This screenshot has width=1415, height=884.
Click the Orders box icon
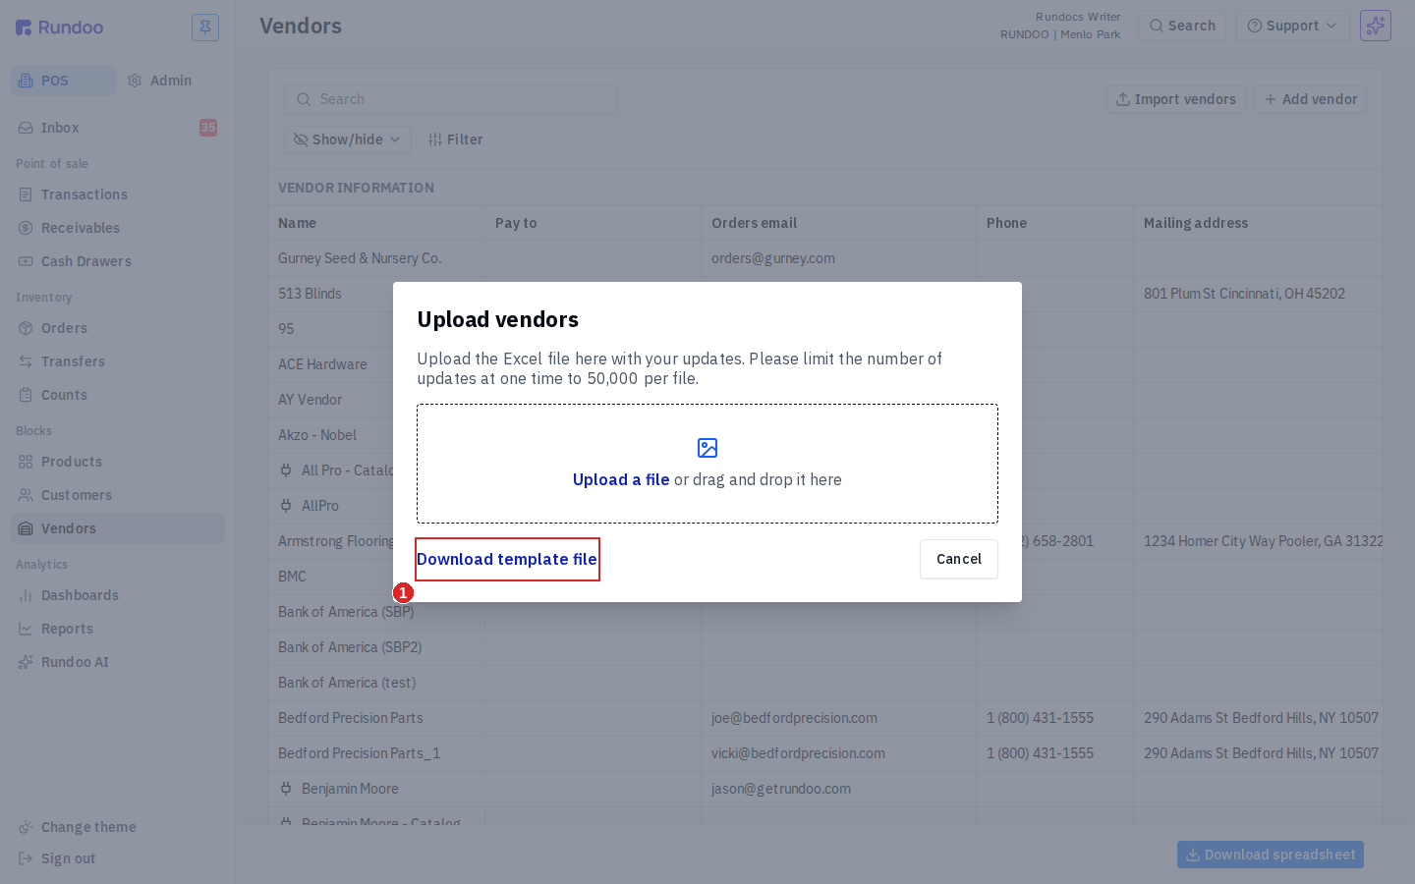[26, 328]
